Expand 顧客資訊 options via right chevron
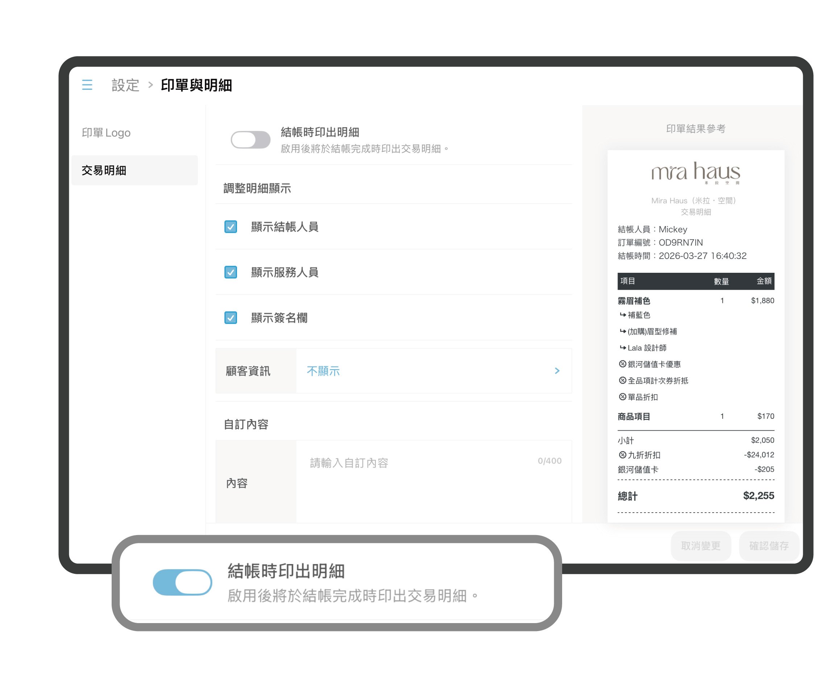Image resolution: width=822 pixels, height=693 pixels. click(x=557, y=371)
